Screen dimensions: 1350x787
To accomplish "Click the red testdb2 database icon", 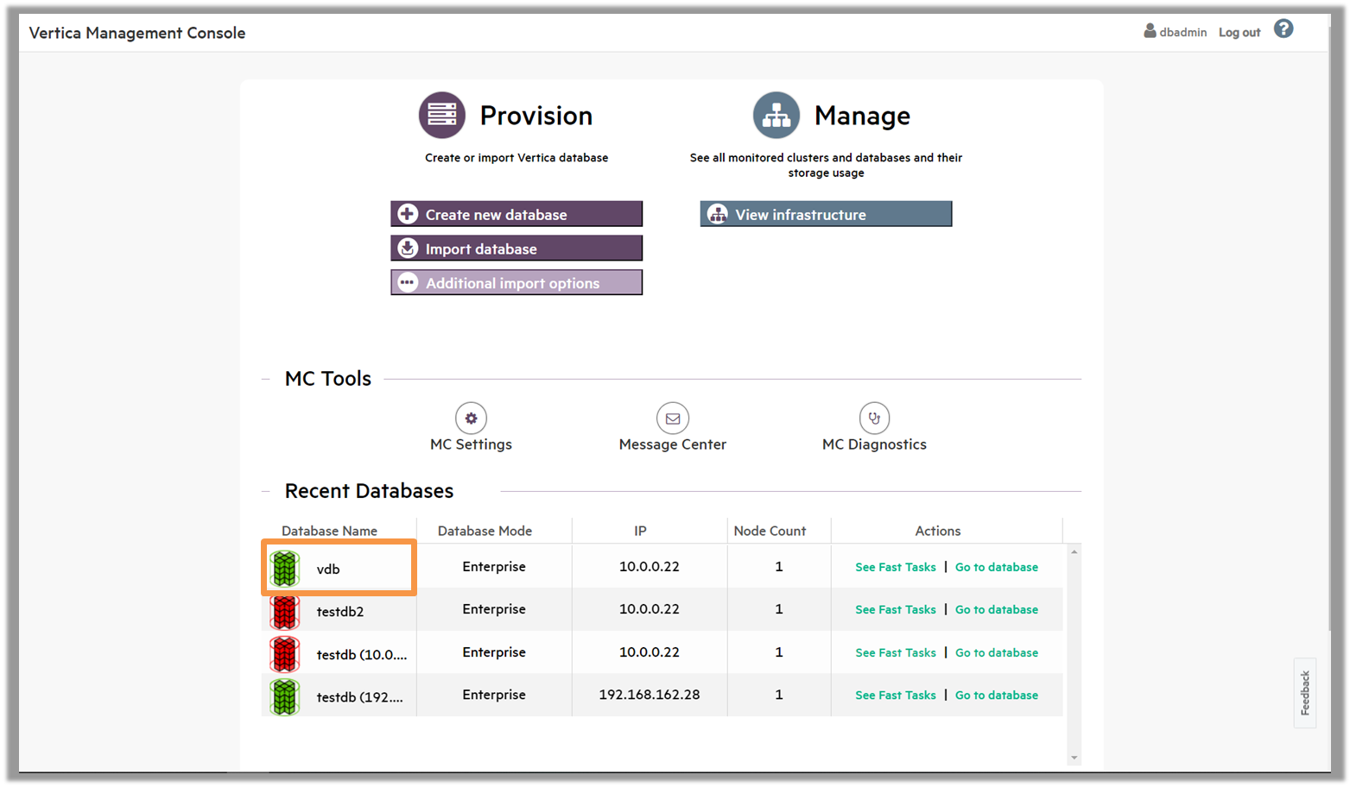I will tap(285, 612).
